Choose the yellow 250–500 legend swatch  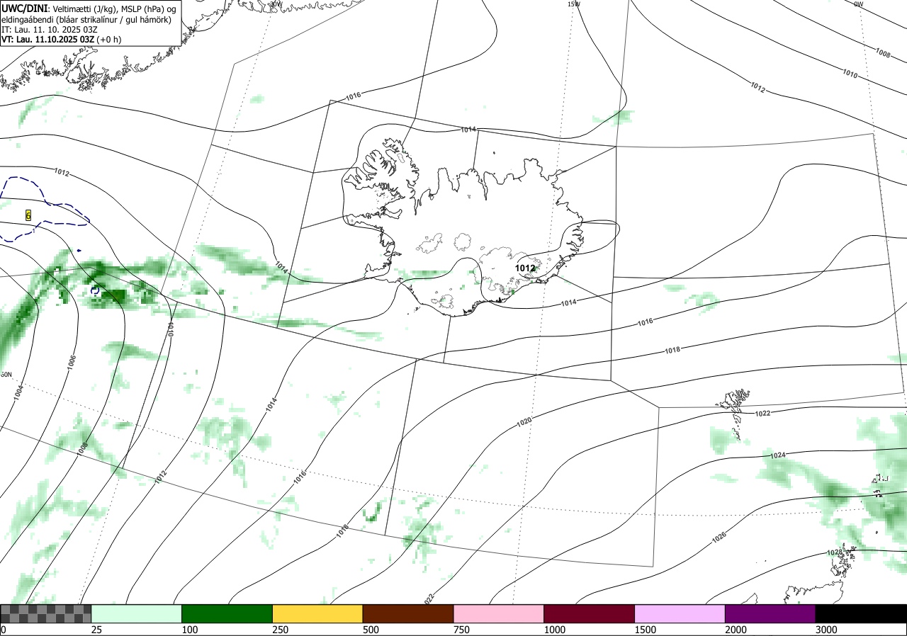pyautogui.click(x=317, y=613)
